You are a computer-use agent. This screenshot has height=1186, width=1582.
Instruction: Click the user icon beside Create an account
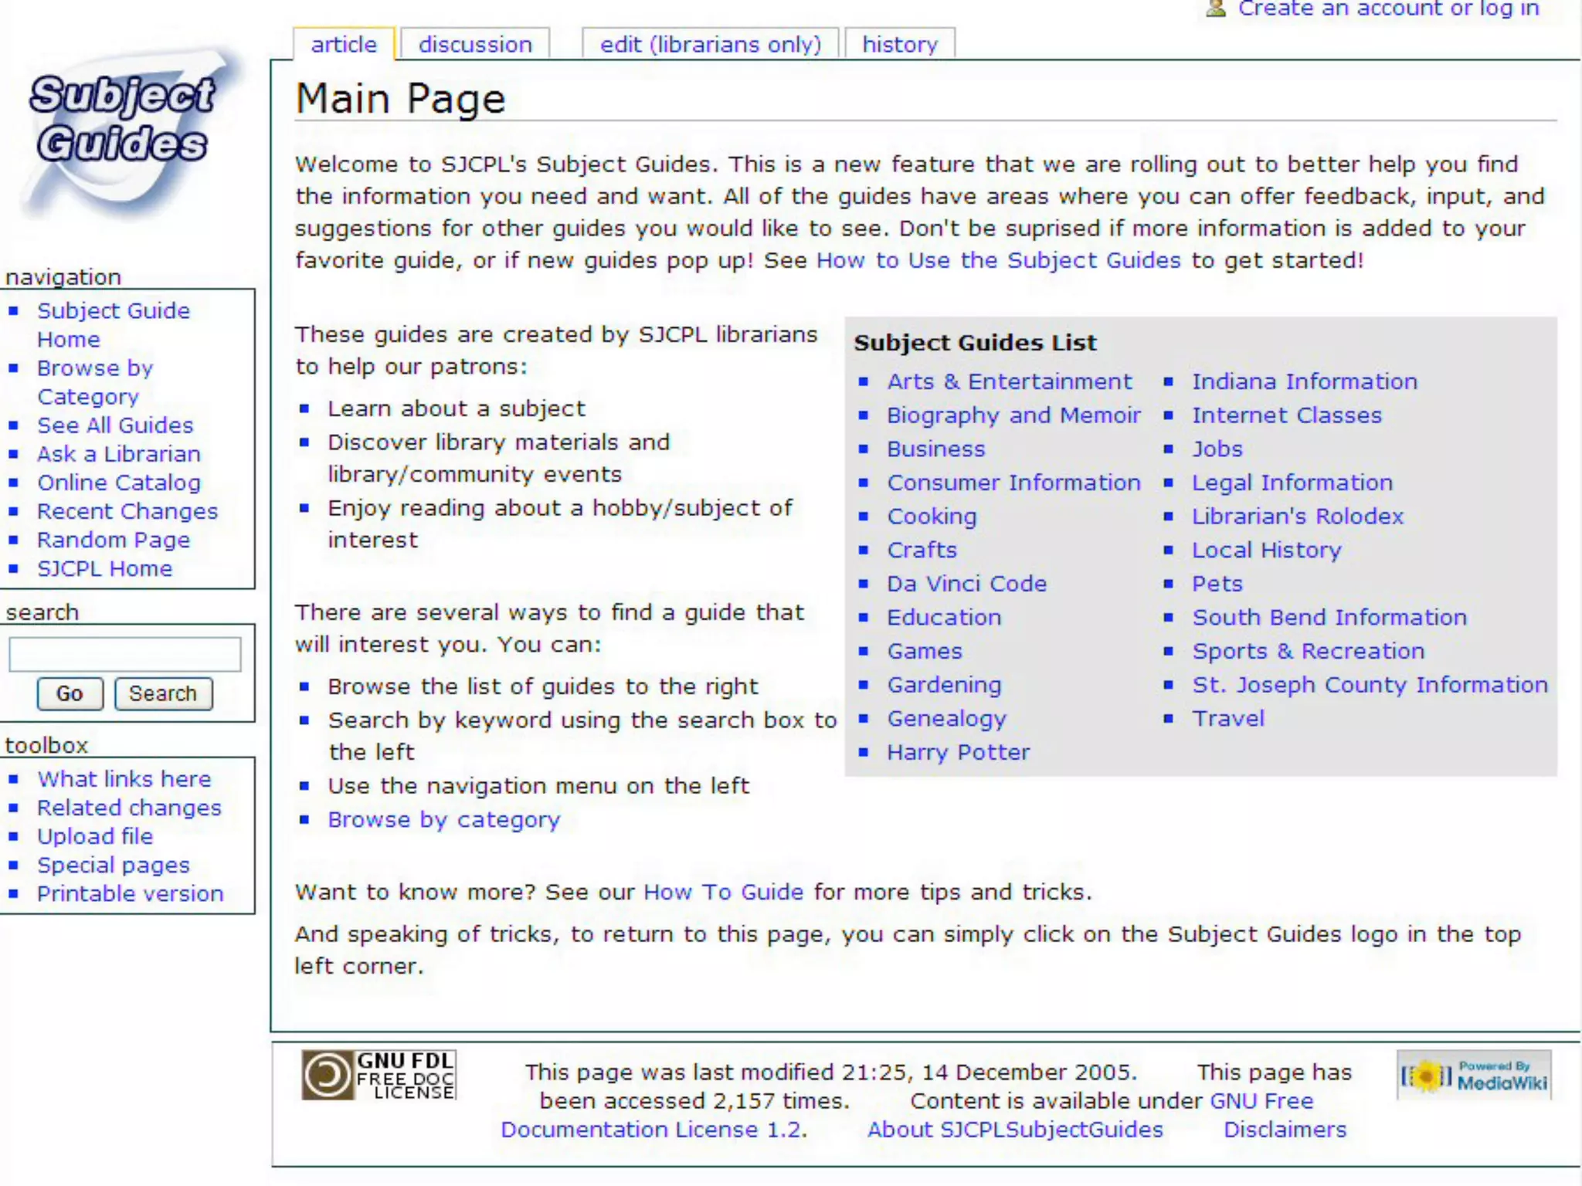click(1216, 8)
